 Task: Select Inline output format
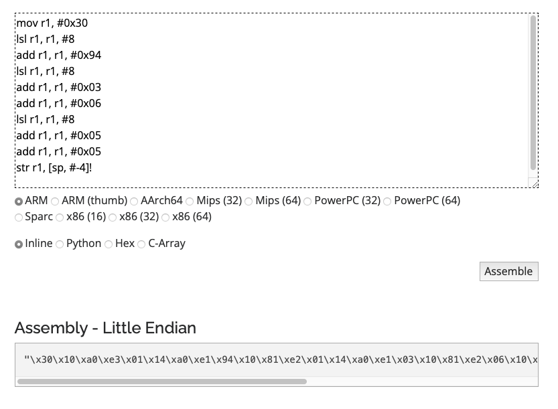pyautogui.click(x=19, y=244)
